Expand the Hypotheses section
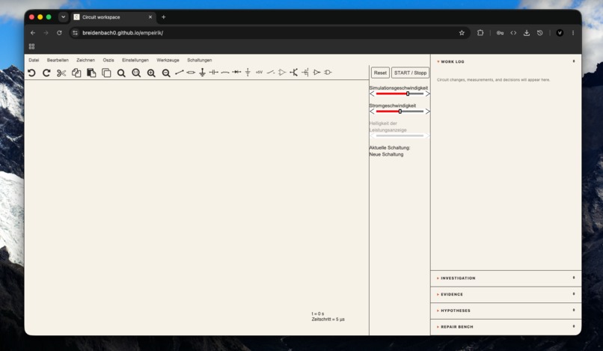The image size is (603, 351). point(506,311)
